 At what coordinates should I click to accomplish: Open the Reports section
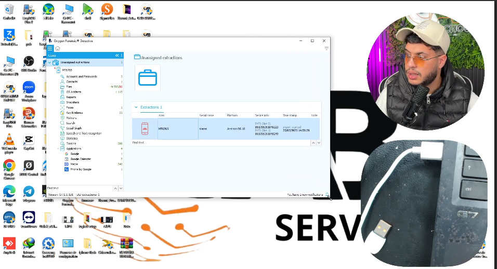71,97
